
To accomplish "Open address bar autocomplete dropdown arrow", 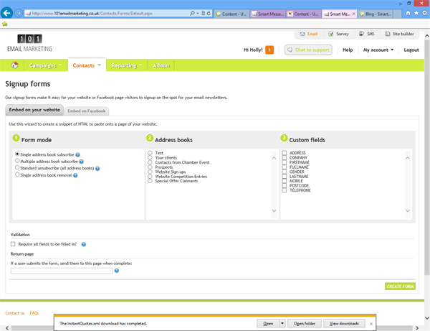I will (x=198, y=13).
